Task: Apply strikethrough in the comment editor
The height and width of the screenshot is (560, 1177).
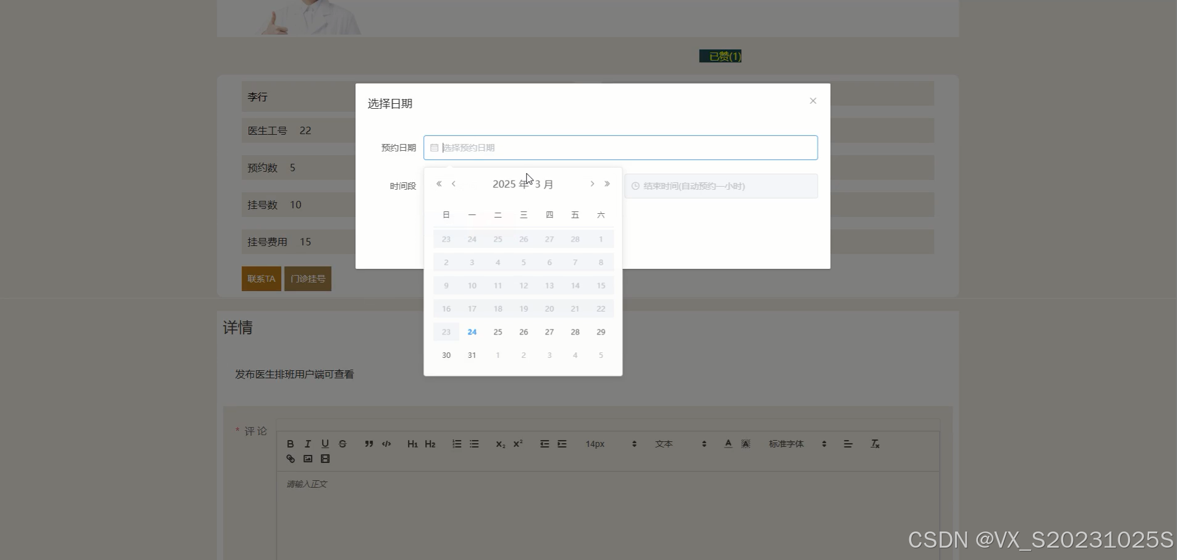Action: point(342,444)
